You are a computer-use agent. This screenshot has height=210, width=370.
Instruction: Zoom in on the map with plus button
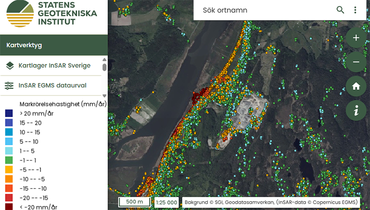pyautogui.click(x=356, y=38)
